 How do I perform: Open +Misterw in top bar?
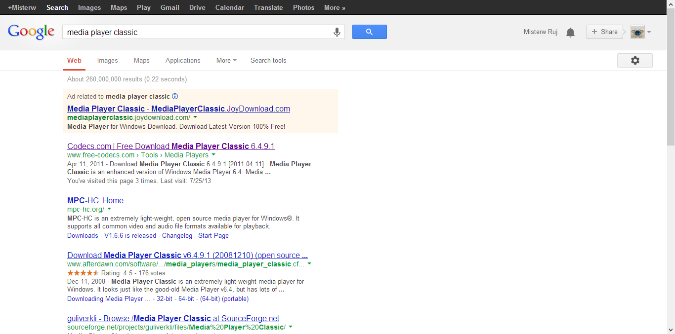(22, 7)
